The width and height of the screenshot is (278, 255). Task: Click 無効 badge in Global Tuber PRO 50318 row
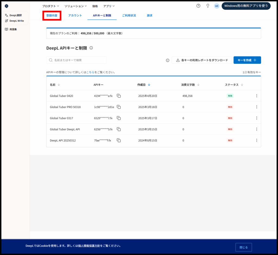click(x=230, y=107)
